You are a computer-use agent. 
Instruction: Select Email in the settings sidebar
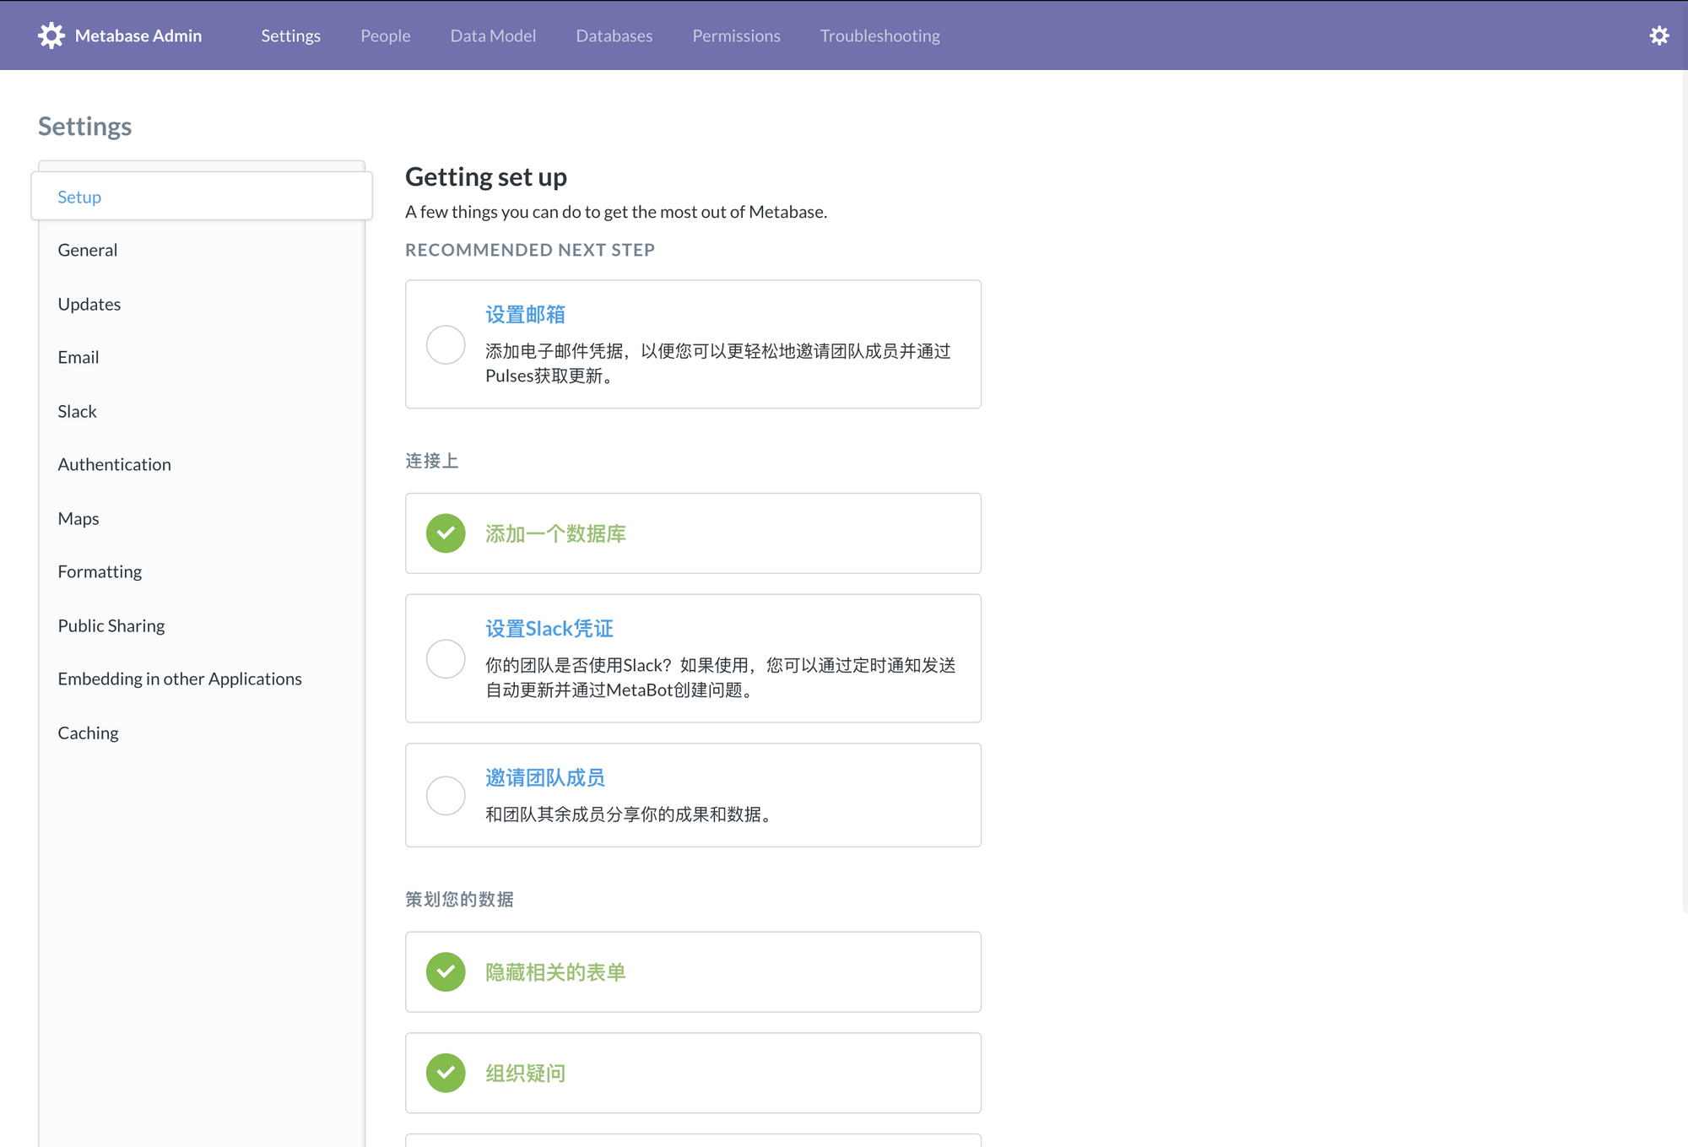coord(78,358)
